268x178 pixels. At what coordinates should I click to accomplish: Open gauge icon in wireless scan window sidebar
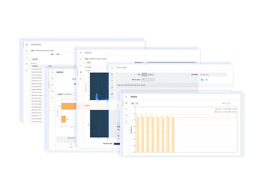[x=27, y=57]
